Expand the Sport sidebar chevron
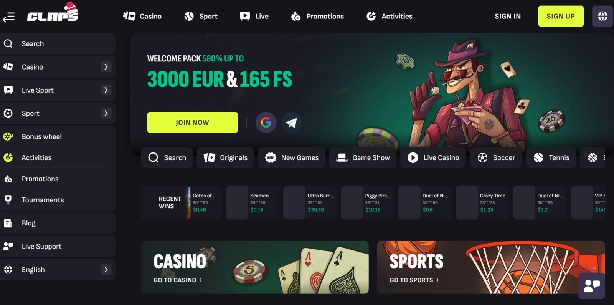The height and width of the screenshot is (305, 614). tap(106, 113)
